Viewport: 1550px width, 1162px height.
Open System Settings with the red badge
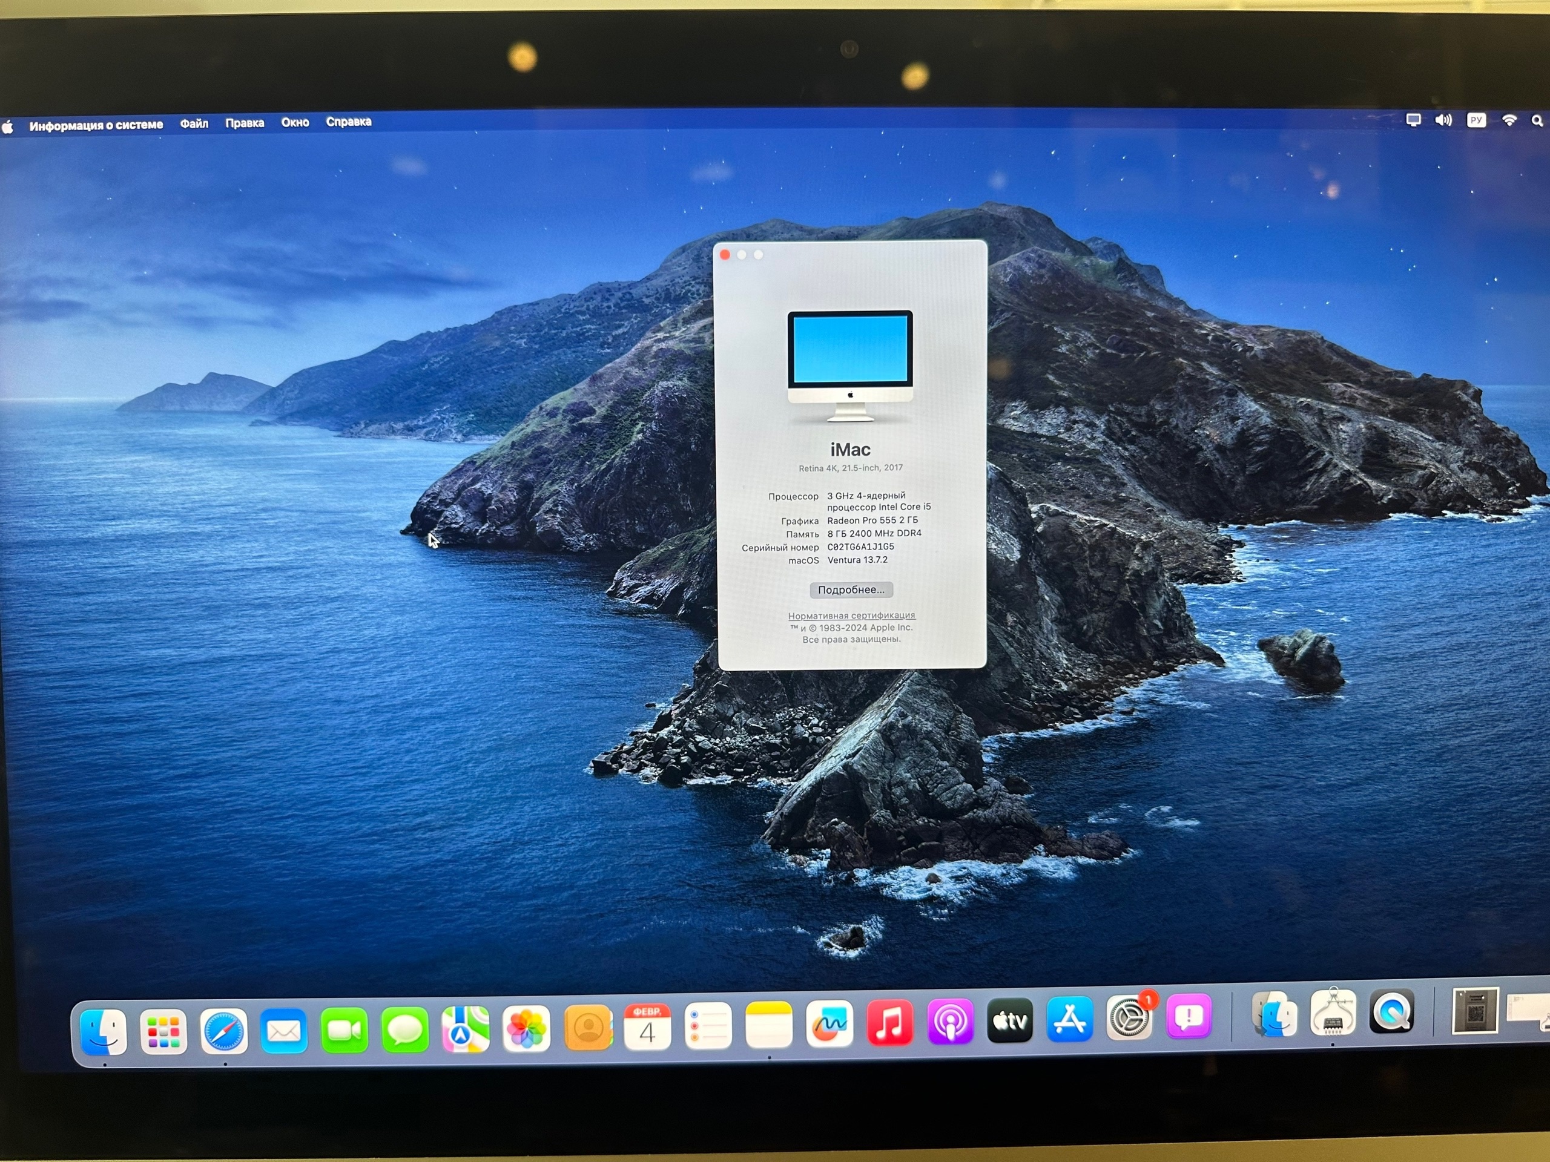tap(1129, 1017)
